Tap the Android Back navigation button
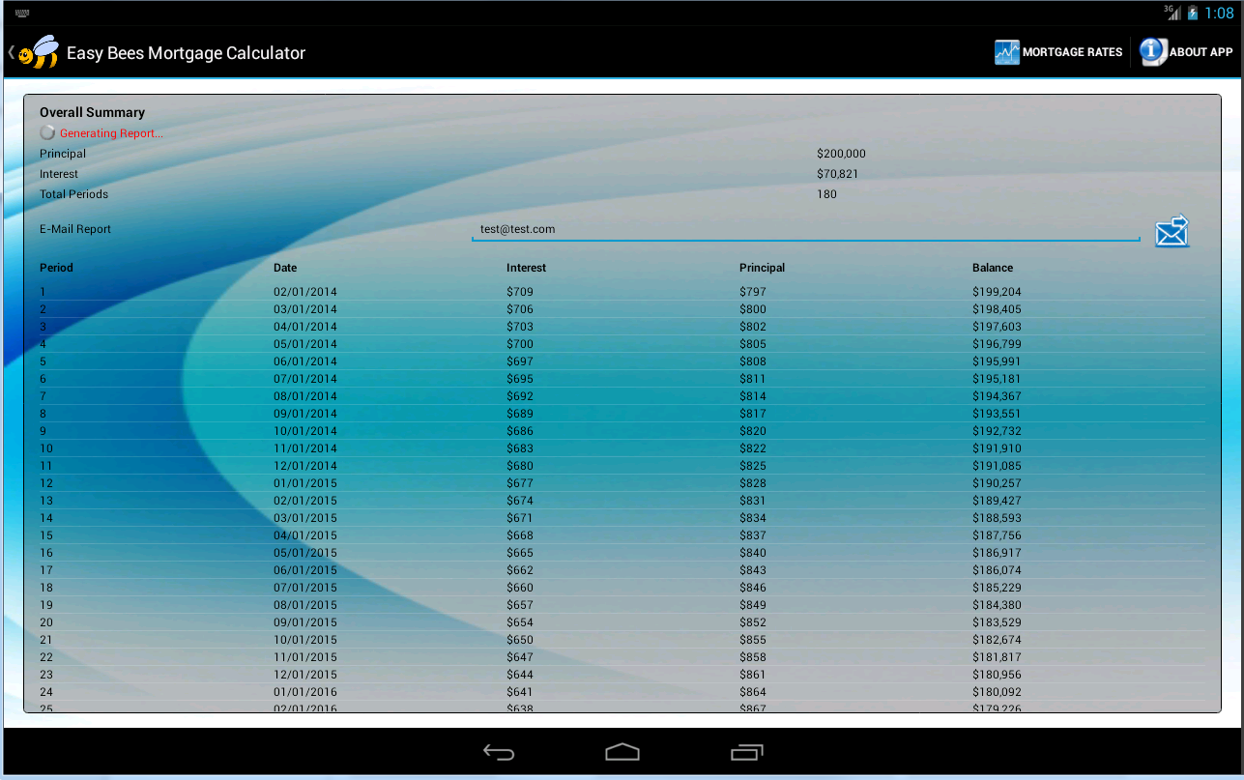This screenshot has height=780, width=1244. coord(499,752)
